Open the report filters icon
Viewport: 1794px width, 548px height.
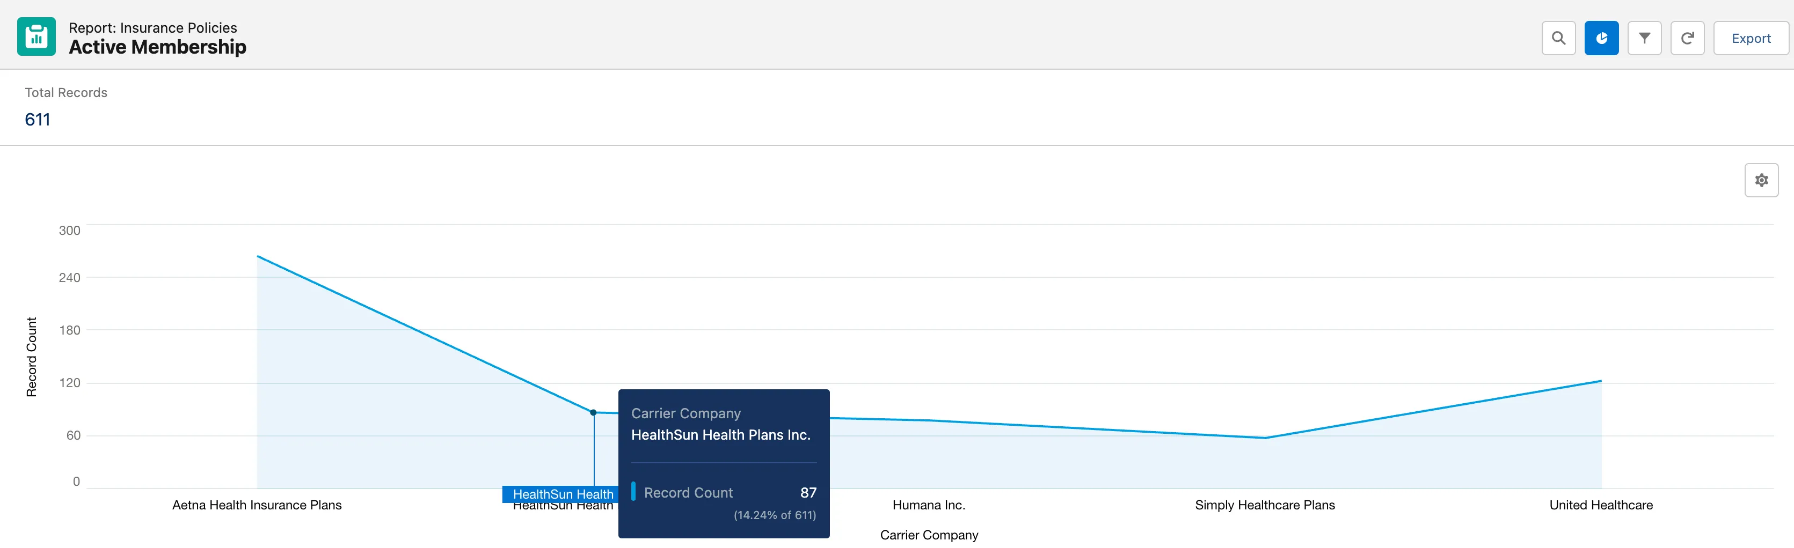(1644, 38)
